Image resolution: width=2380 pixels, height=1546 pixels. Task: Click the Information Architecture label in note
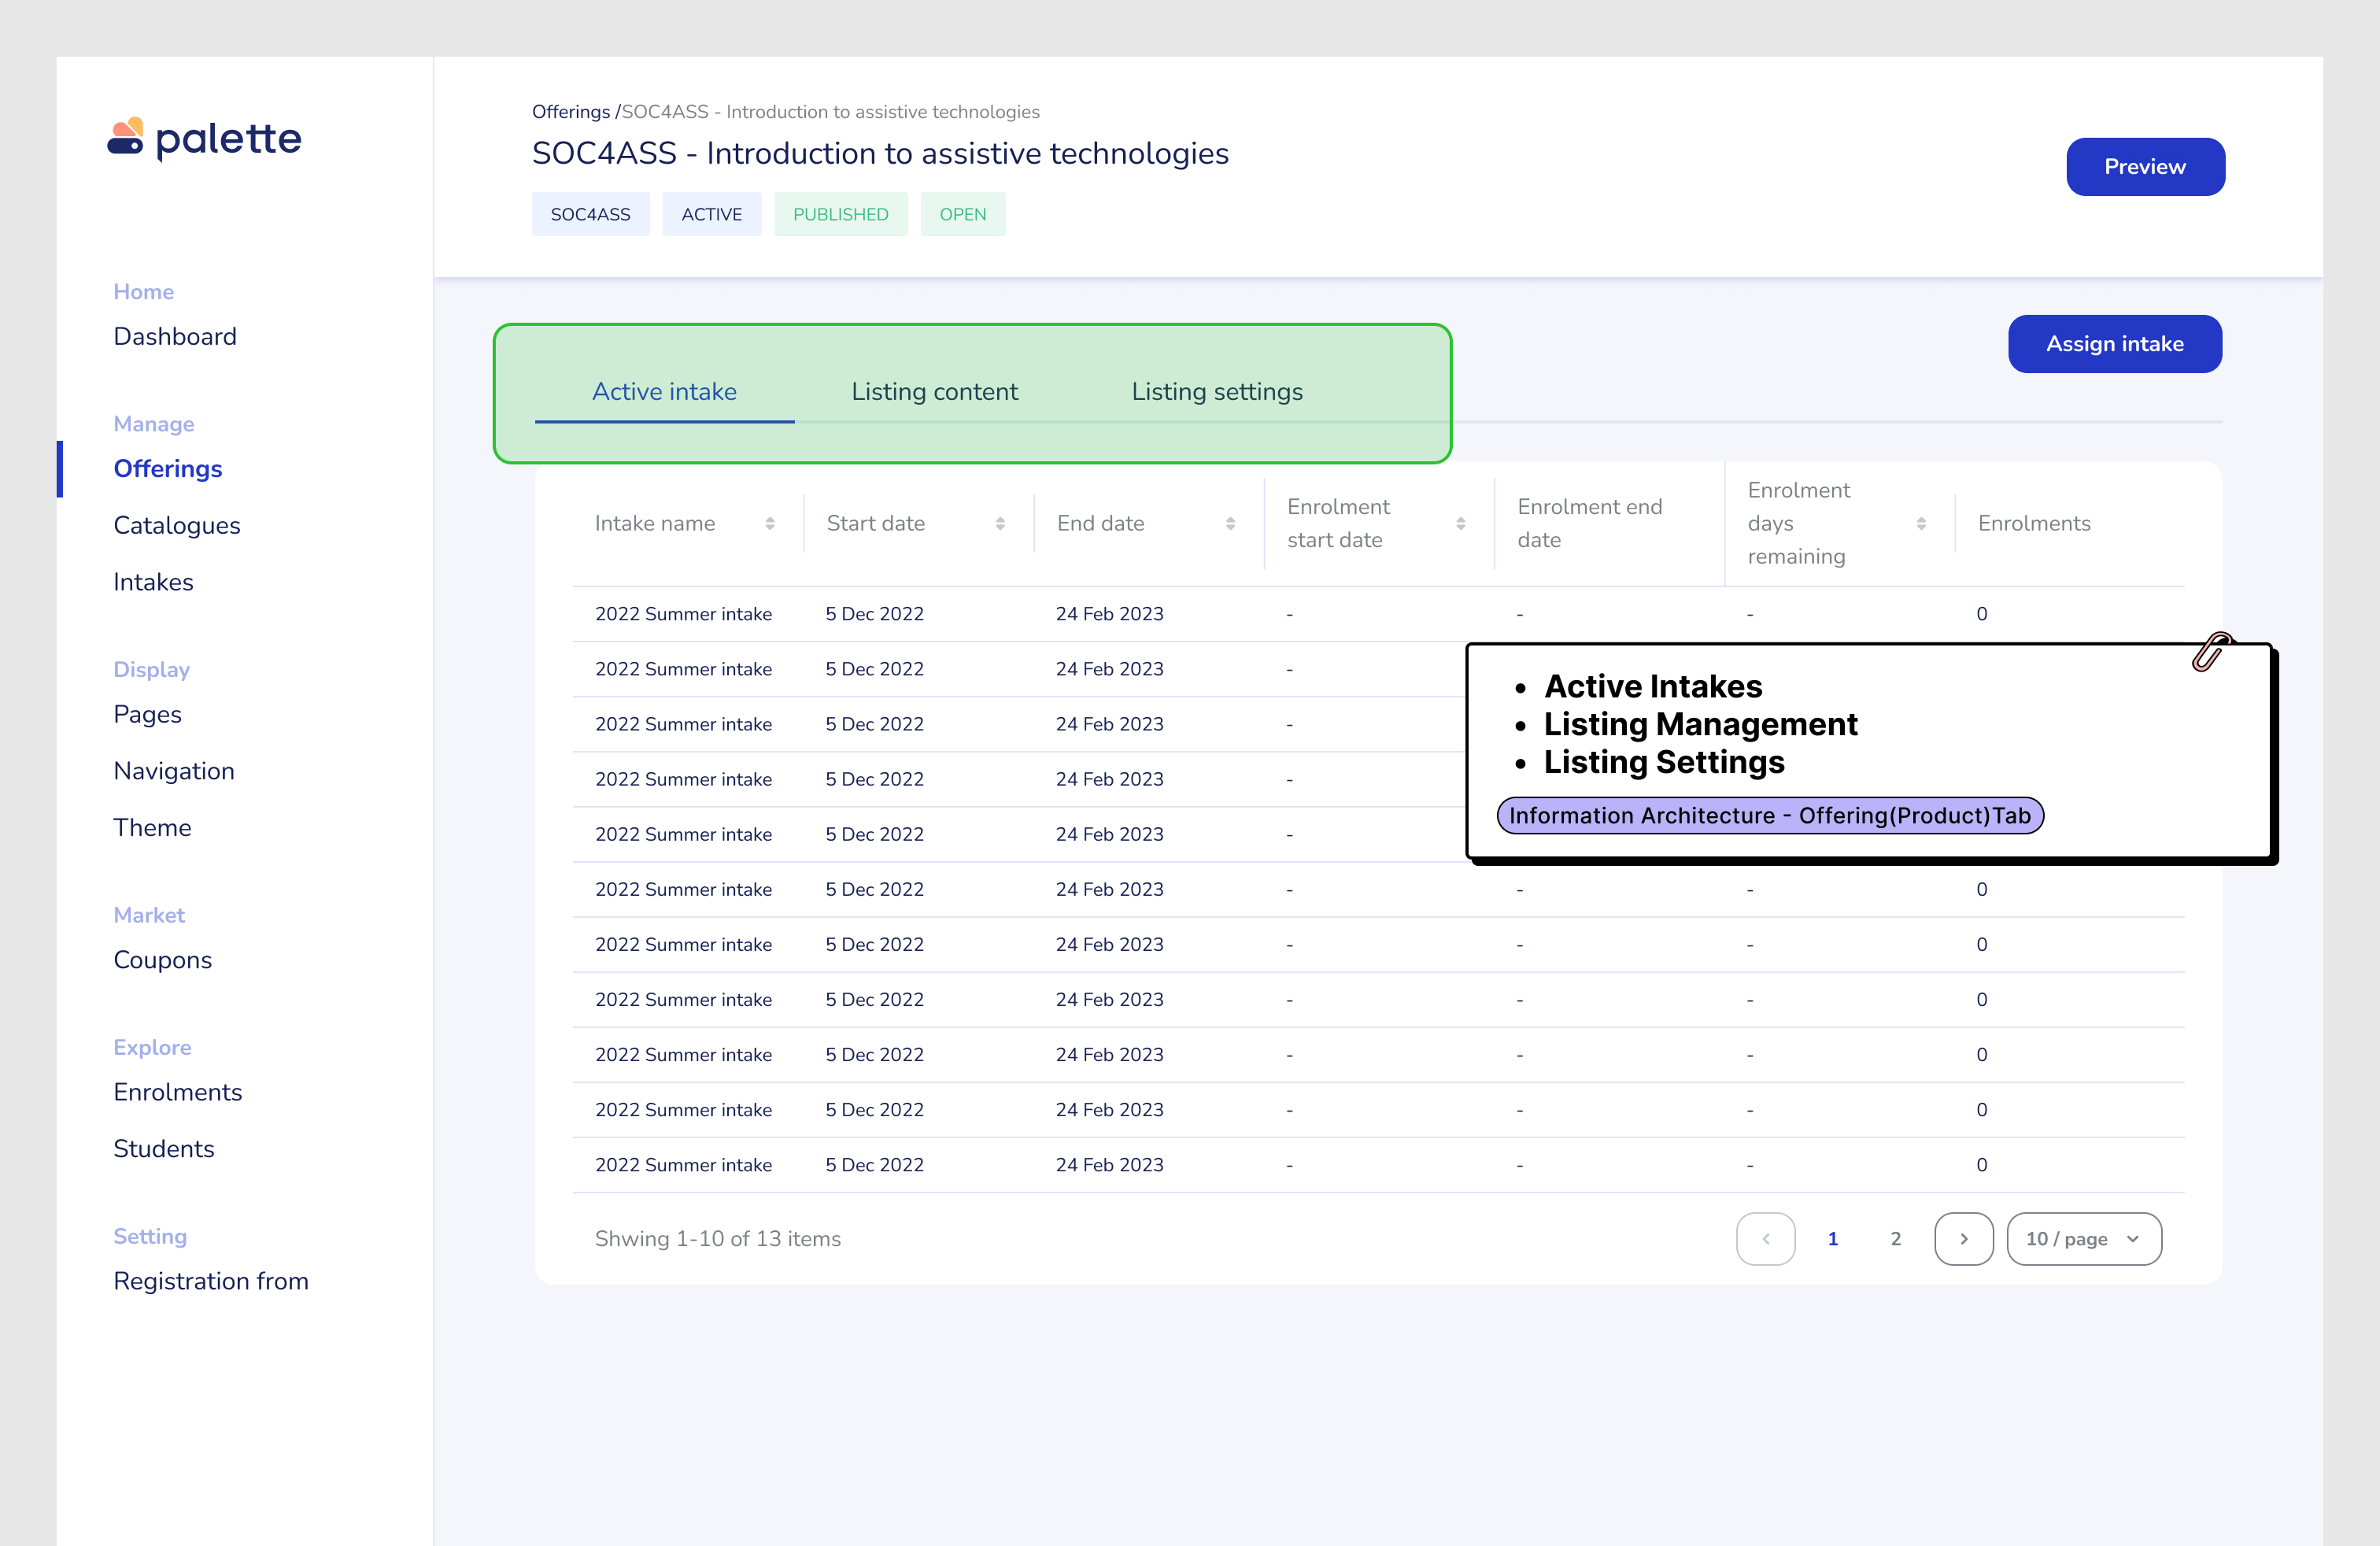tap(1770, 816)
